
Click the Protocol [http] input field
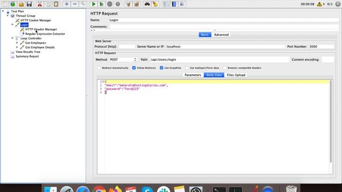pyautogui.click(x=127, y=46)
